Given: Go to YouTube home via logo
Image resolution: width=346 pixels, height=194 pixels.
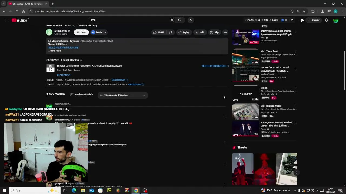Looking at the screenshot, I should point(19,20).
